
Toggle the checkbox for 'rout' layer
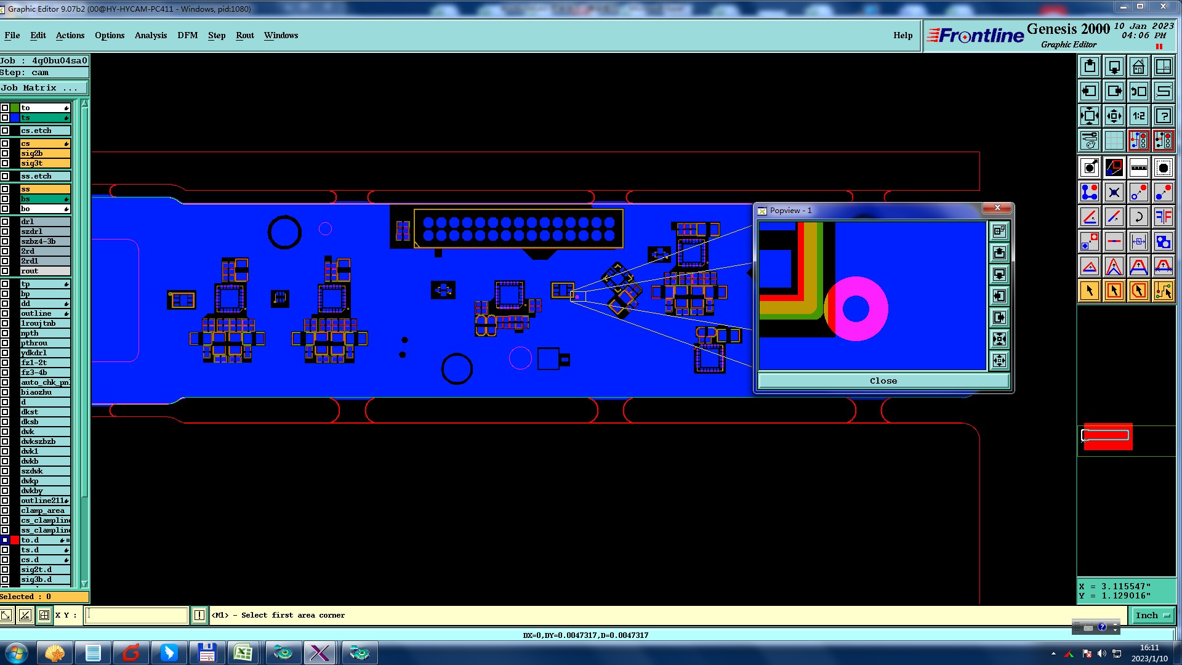(x=5, y=271)
